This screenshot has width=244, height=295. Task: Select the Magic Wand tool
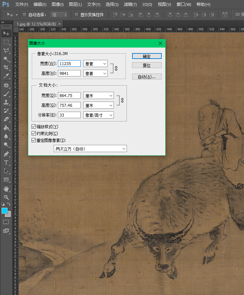click(6, 59)
